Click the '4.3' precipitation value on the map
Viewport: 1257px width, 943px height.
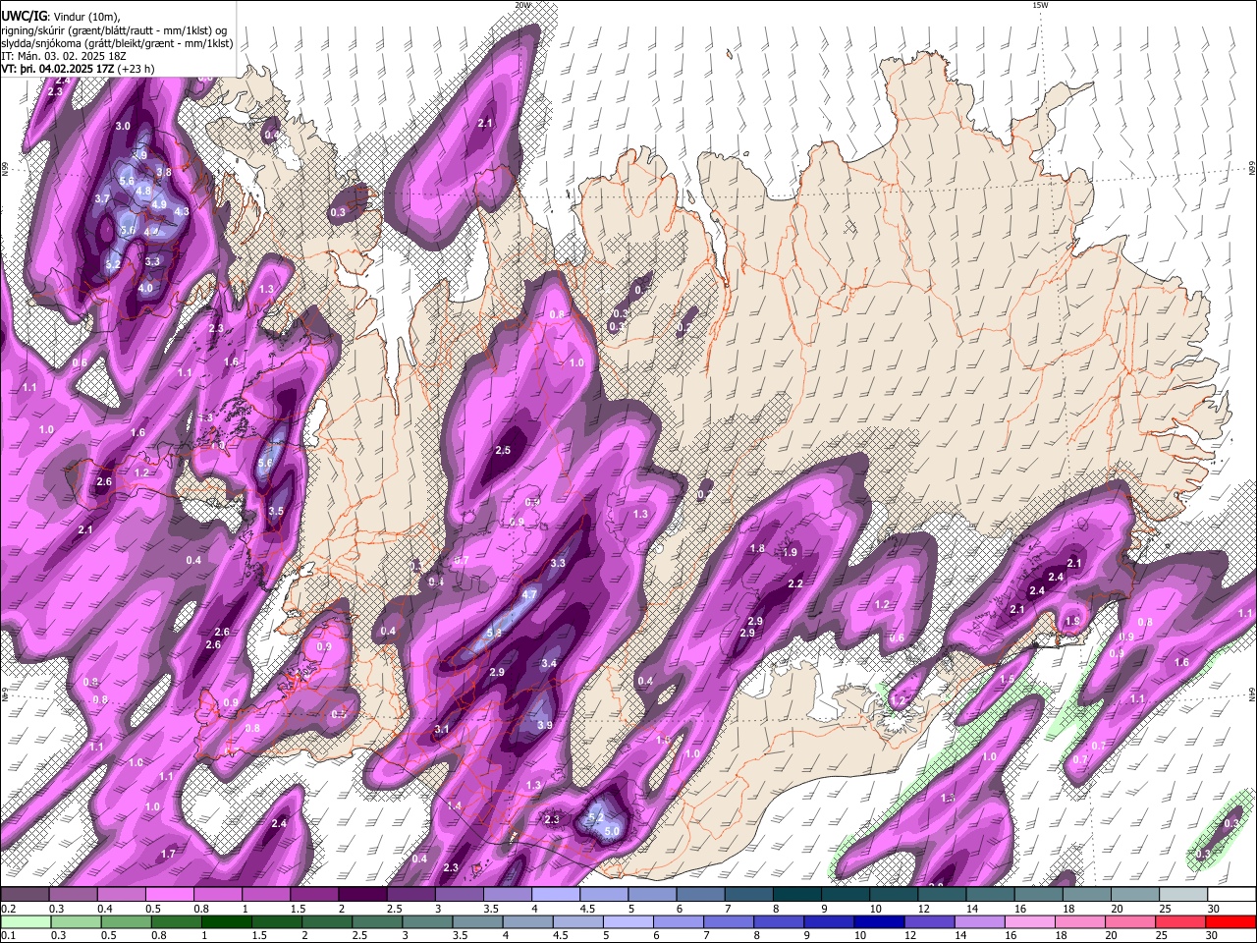(182, 211)
